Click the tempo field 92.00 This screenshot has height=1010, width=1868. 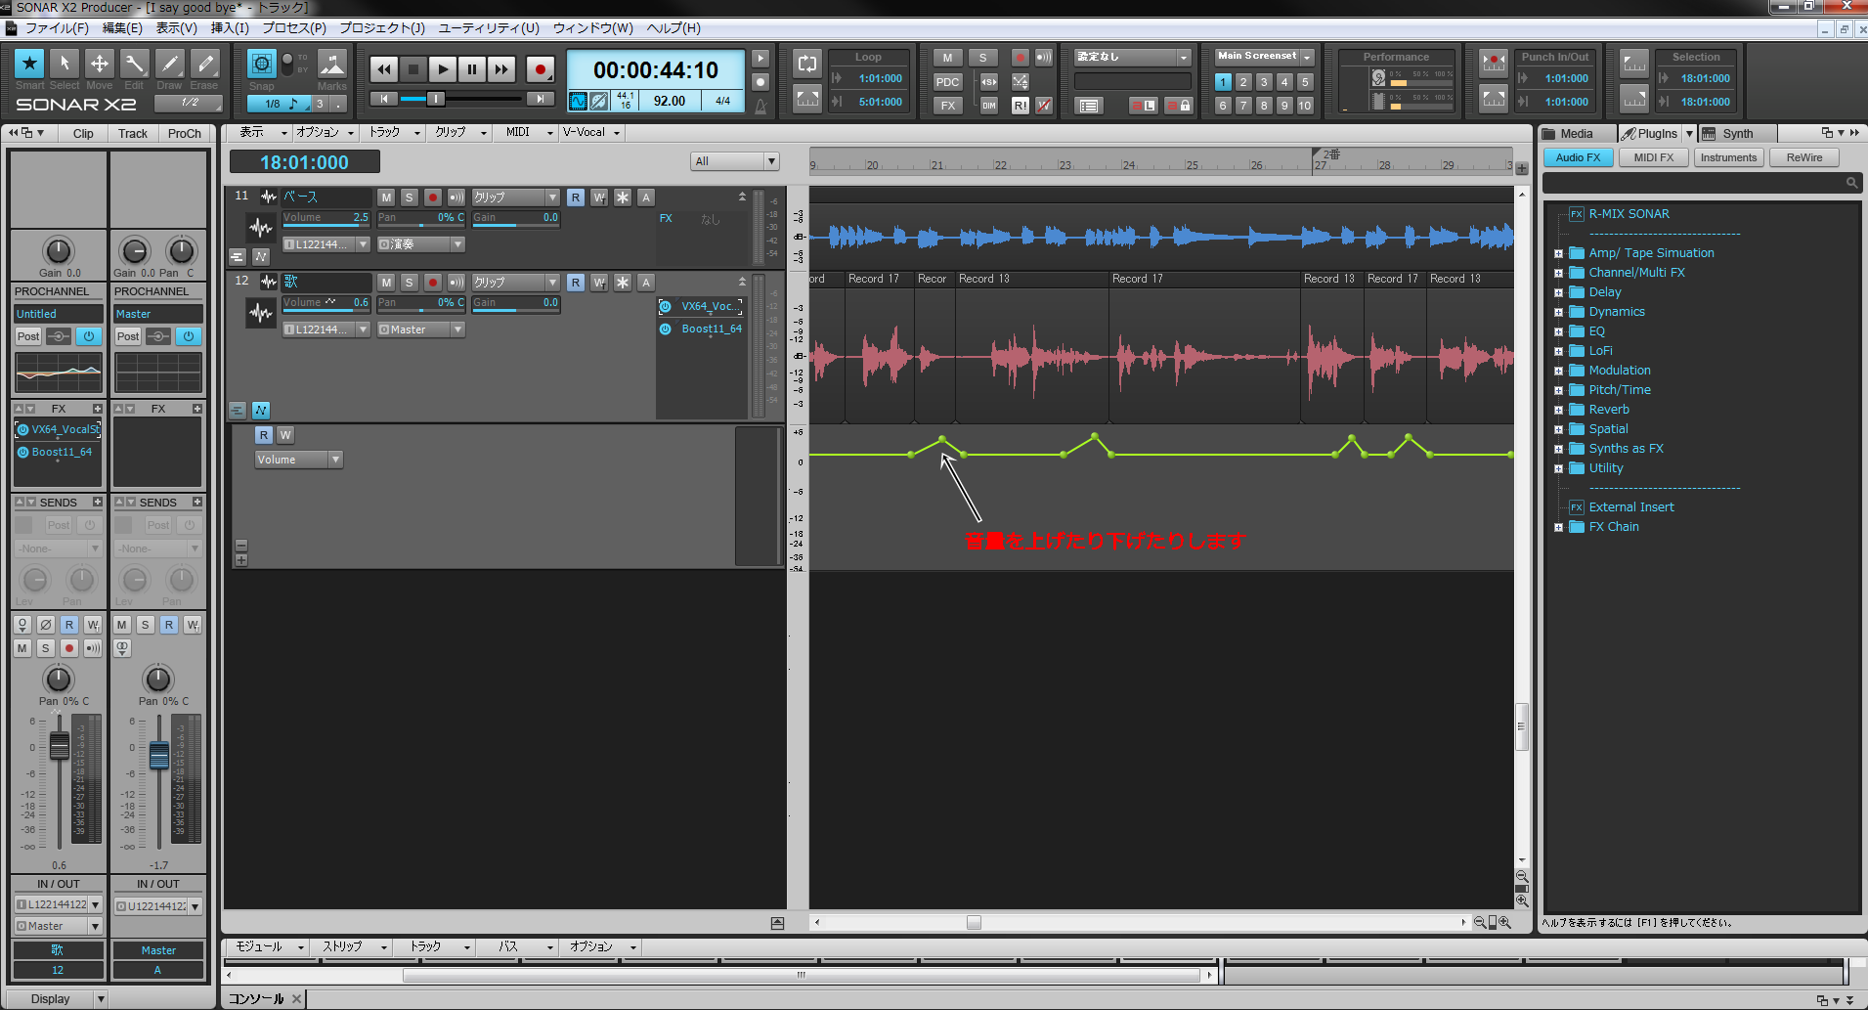point(670,101)
